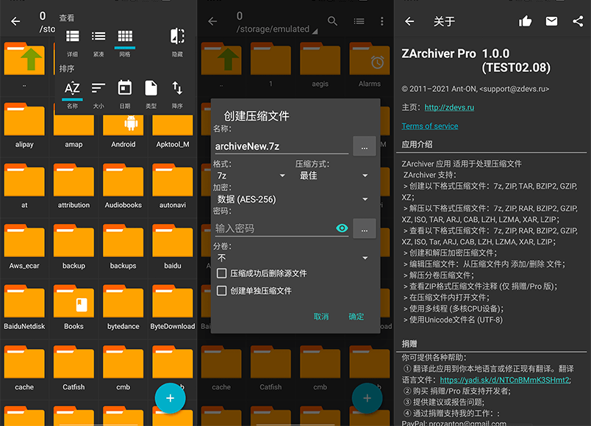Open the left panel cache folder
The image size is (591, 426).
pos(24,368)
